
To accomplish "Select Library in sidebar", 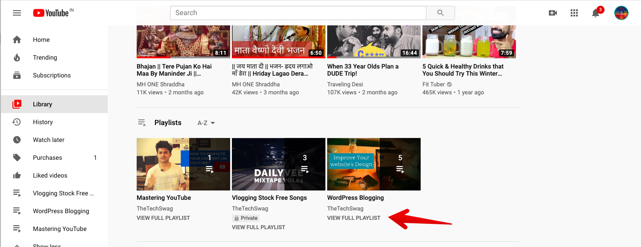I will tap(54, 104).
